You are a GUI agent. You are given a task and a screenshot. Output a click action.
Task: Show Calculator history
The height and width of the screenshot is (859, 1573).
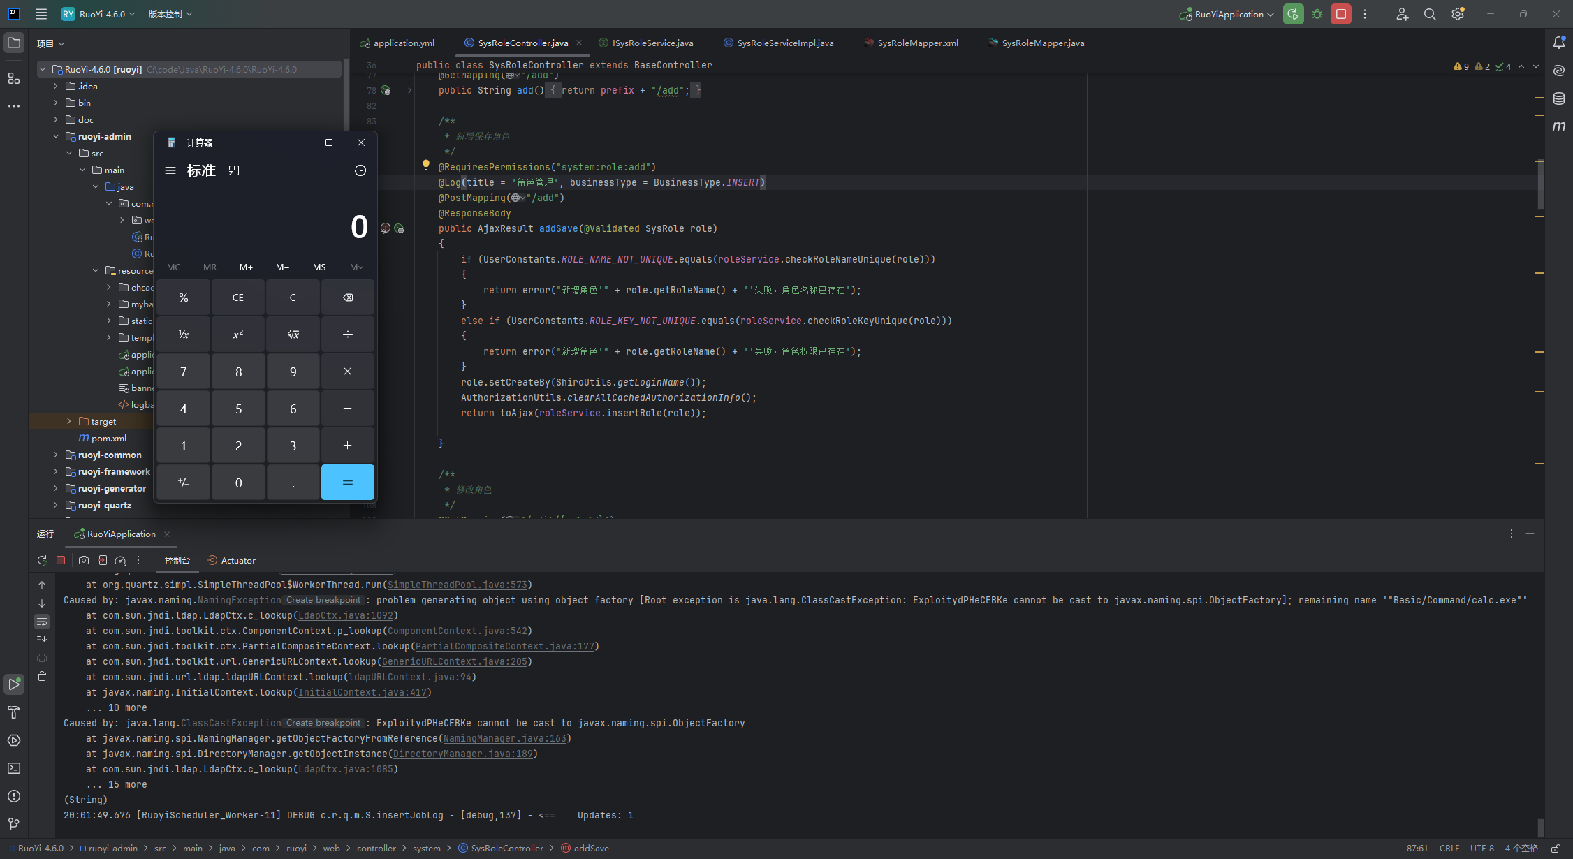click(x=360, y=170)
